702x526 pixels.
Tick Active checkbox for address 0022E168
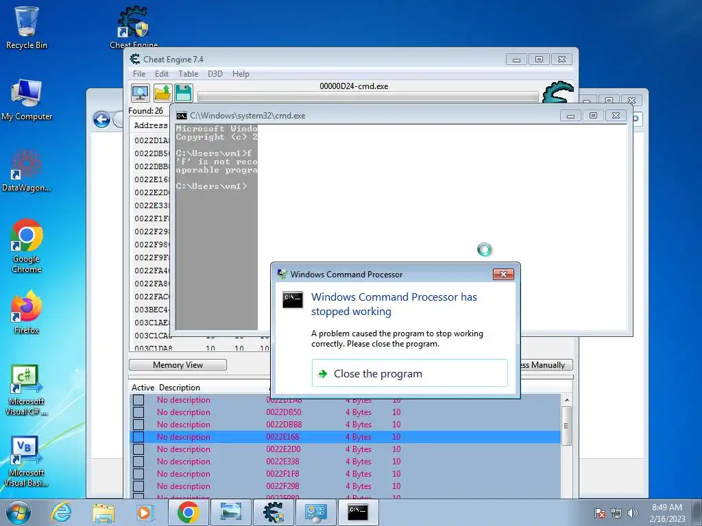click(138, 437)
